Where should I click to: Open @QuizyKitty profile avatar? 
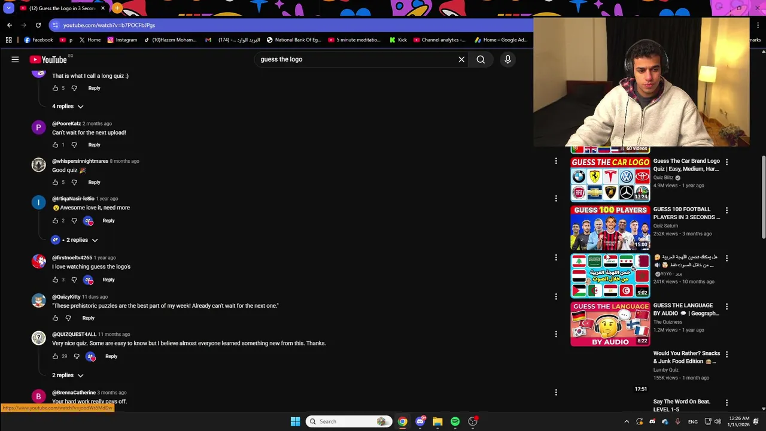38,301
